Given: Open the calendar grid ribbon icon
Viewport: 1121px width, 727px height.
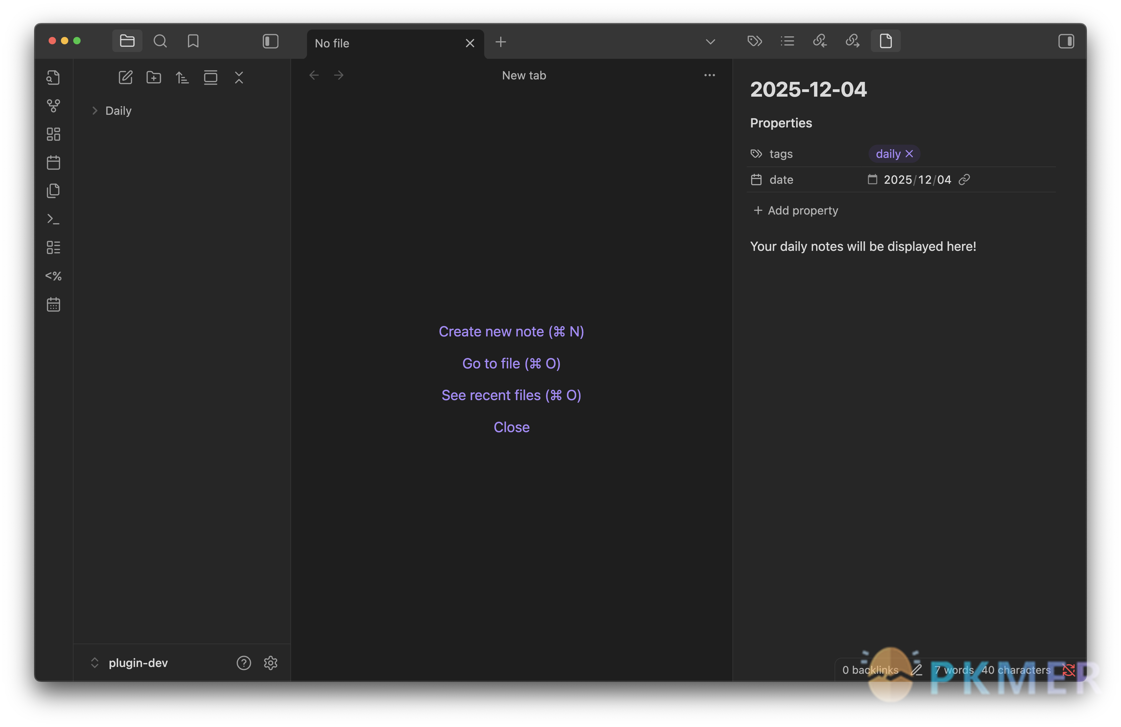Looking at the screenshot, I should 54,304.
